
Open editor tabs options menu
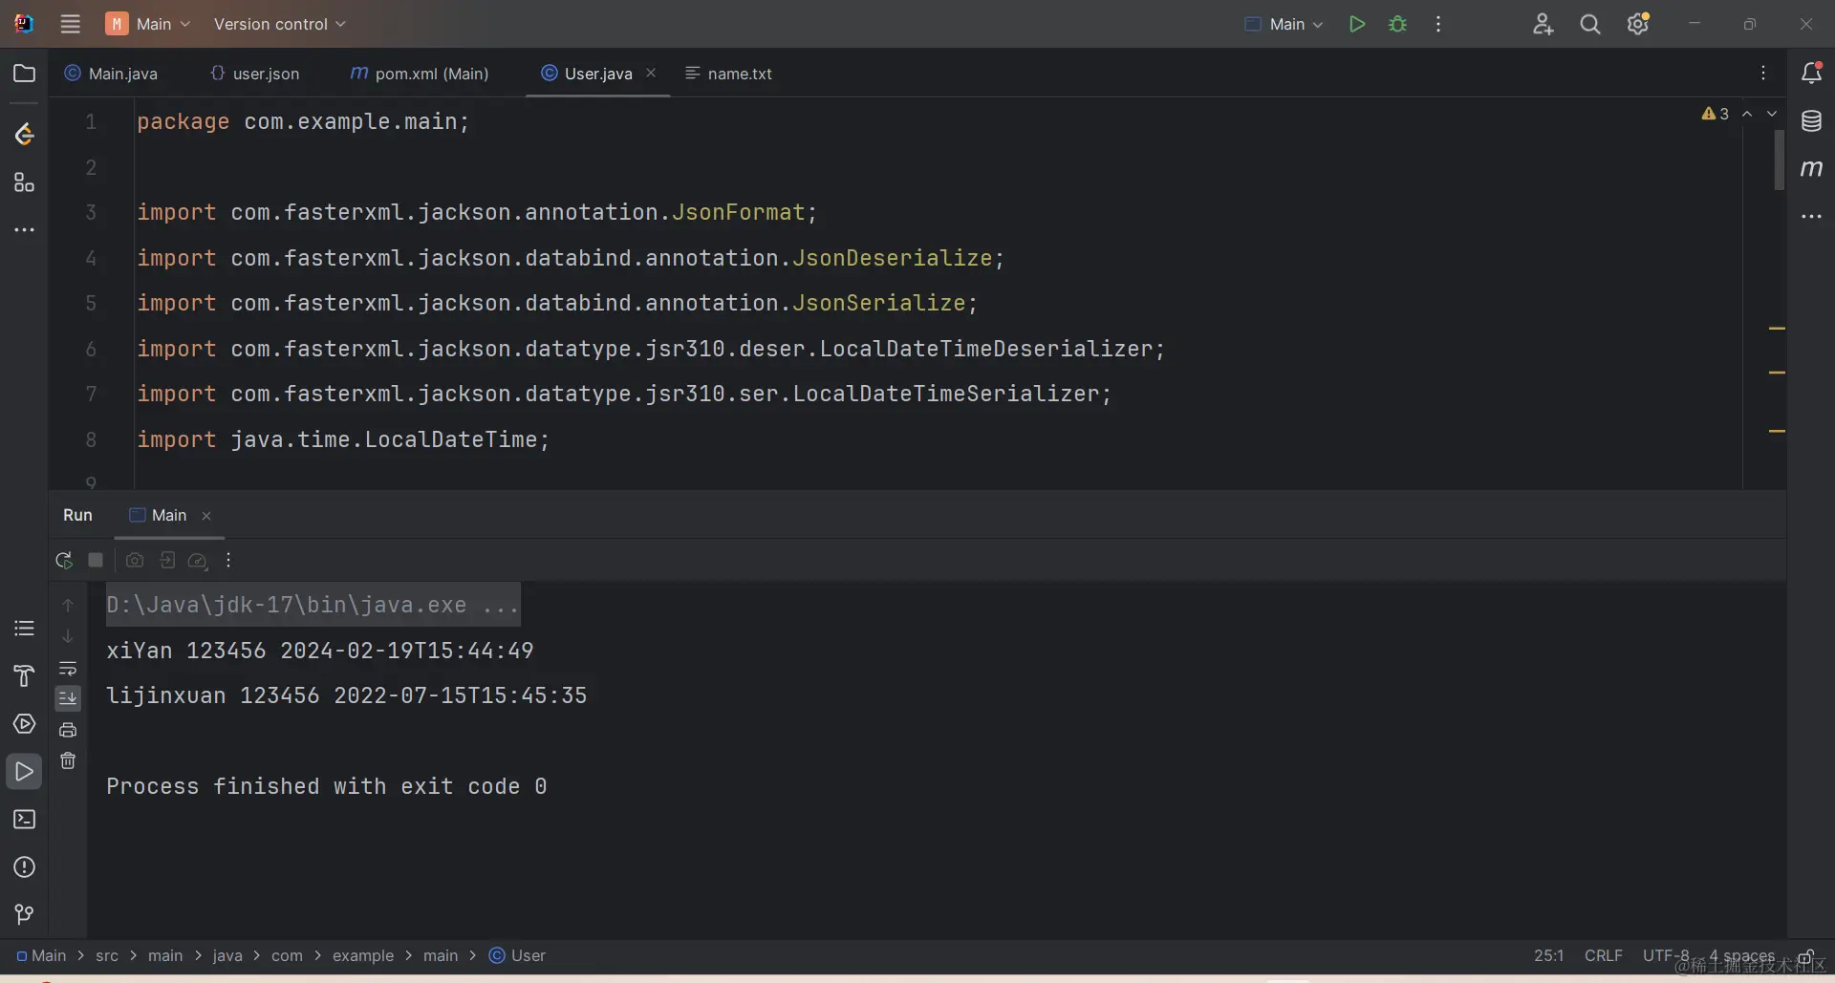coord(1763,74)
